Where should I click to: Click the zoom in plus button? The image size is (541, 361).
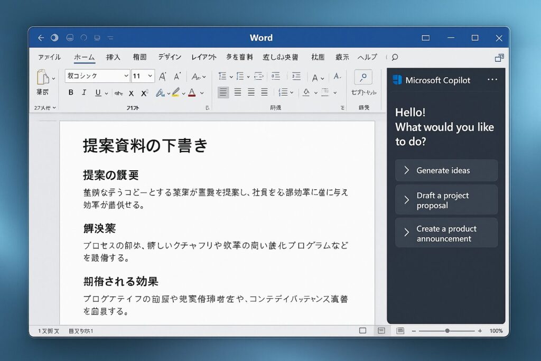point(480,331)
